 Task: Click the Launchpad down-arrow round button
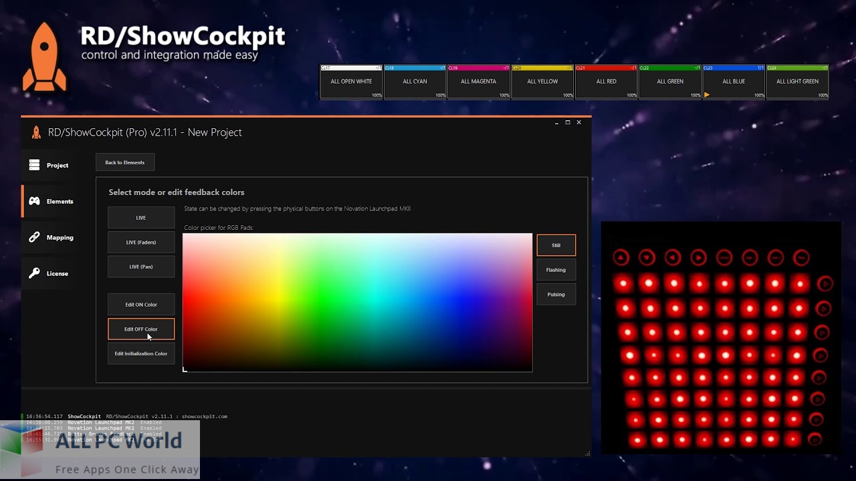coord(647,257)
